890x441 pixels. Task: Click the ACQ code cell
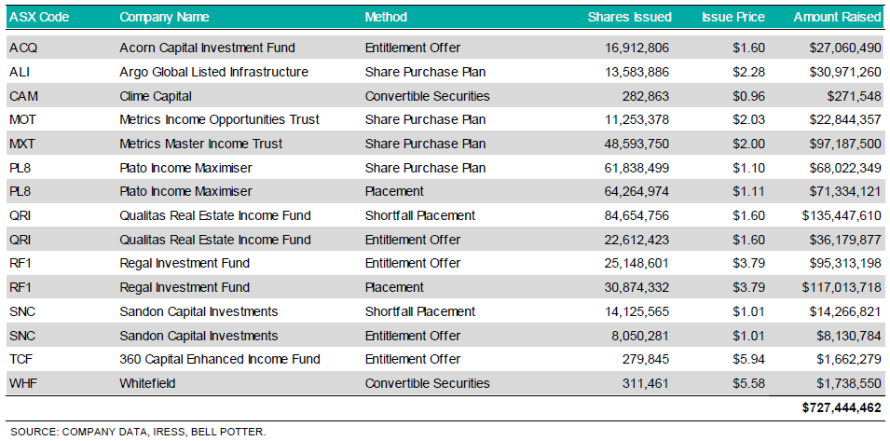point(22,48)
